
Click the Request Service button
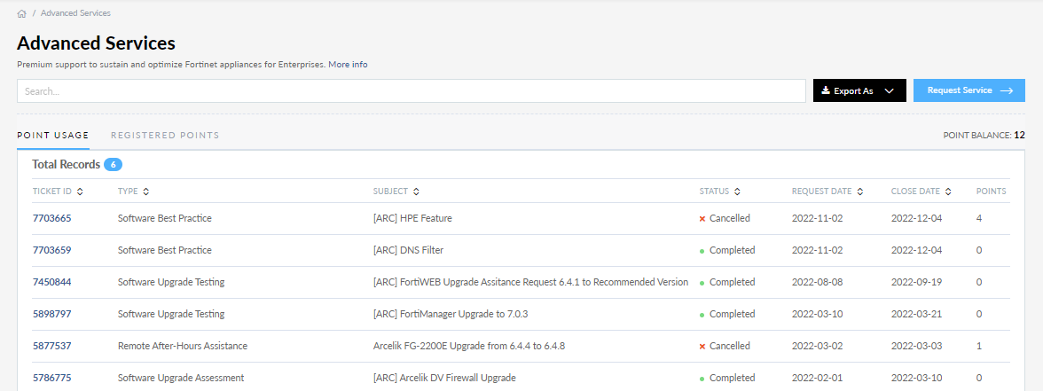pyautogui.click(x=968, y=90)
